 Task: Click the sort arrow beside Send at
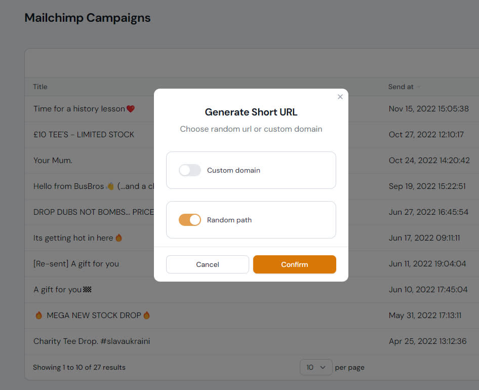pos(419,87)
